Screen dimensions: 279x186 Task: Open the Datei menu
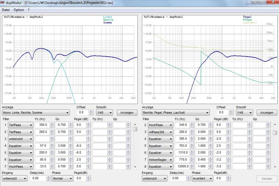point(6,10)
